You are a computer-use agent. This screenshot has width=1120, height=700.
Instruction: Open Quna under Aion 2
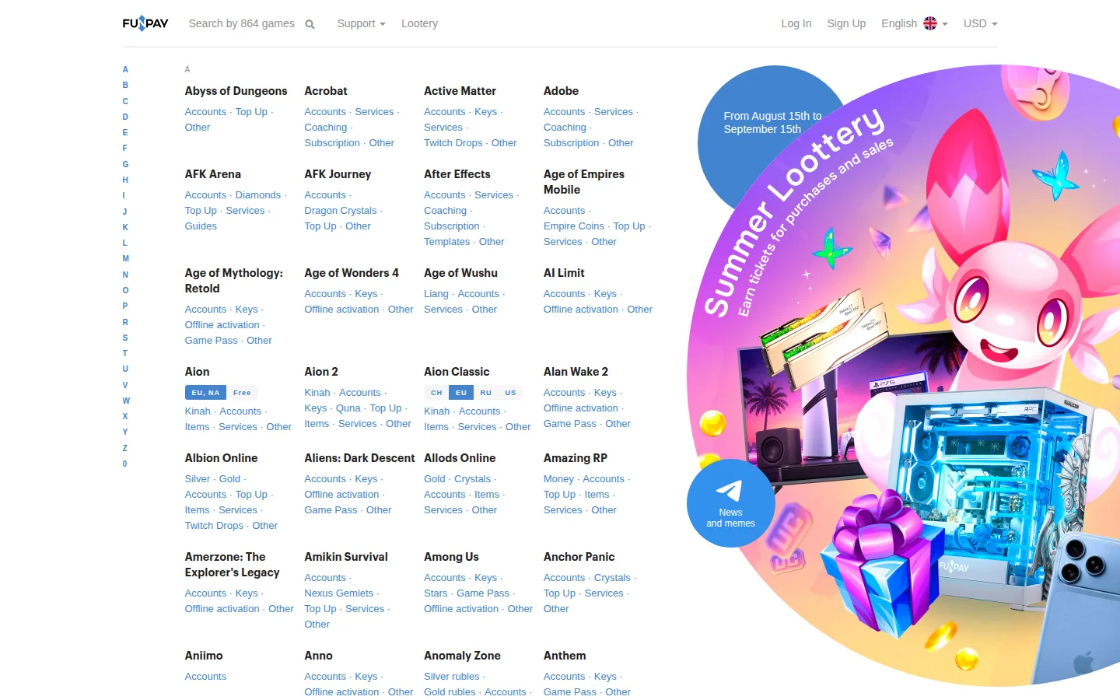(x=348, y=408)
